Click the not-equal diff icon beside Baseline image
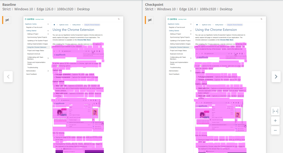The height and width of the screenshot is (153, 283). point(7,20)
